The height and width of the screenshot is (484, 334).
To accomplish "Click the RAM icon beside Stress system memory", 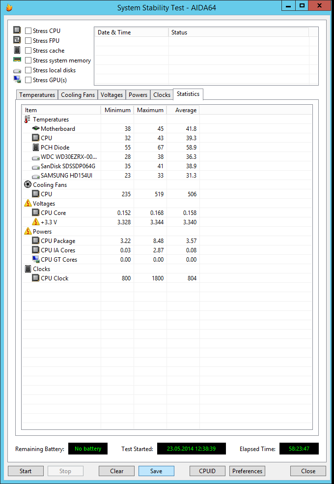I will tap(17, 60).
